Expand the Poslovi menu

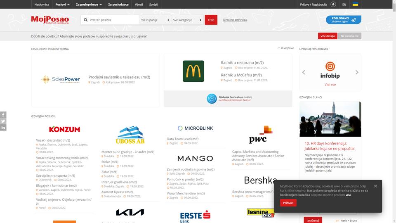tap(62, 4)
